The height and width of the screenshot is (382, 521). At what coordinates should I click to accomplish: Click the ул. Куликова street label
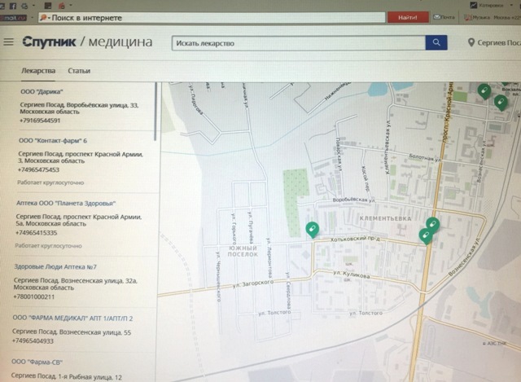352,274
